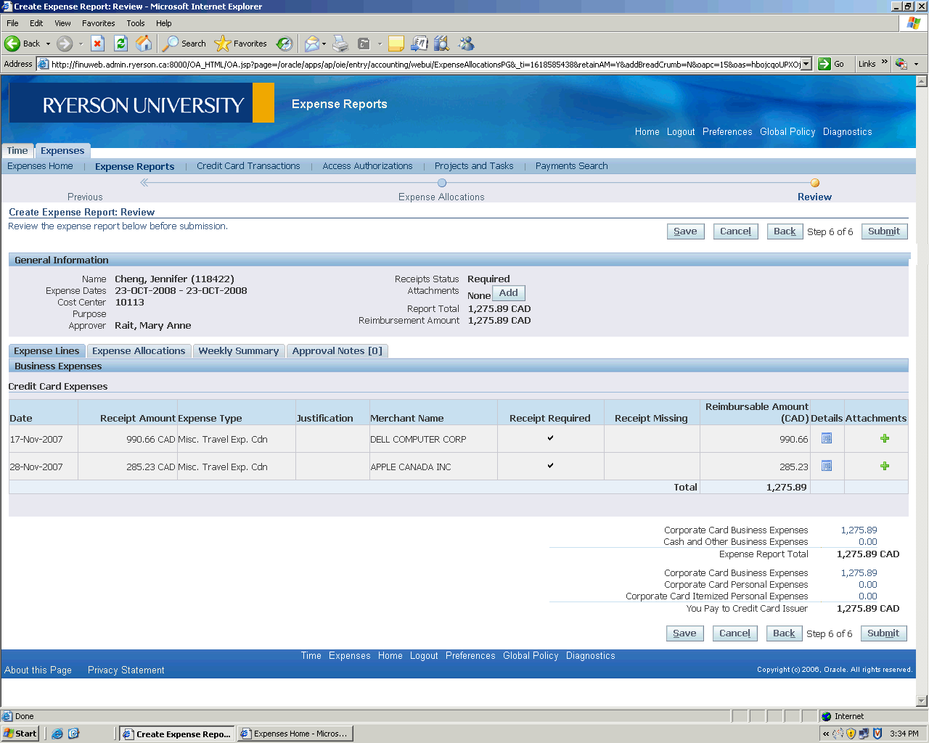This screenshot has width=929, height=743.
Task: Add attachment to Dell Computer Corp expense
Action: point(884,438)
